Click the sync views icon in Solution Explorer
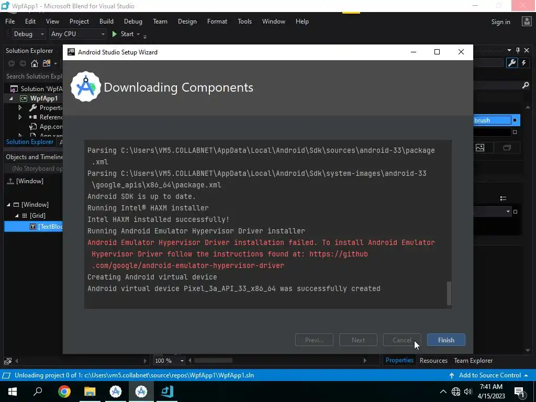 pyautogui.click(x=47, y=63)
